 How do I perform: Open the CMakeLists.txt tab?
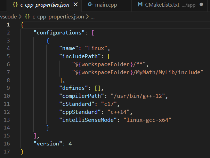coord(169,5)
